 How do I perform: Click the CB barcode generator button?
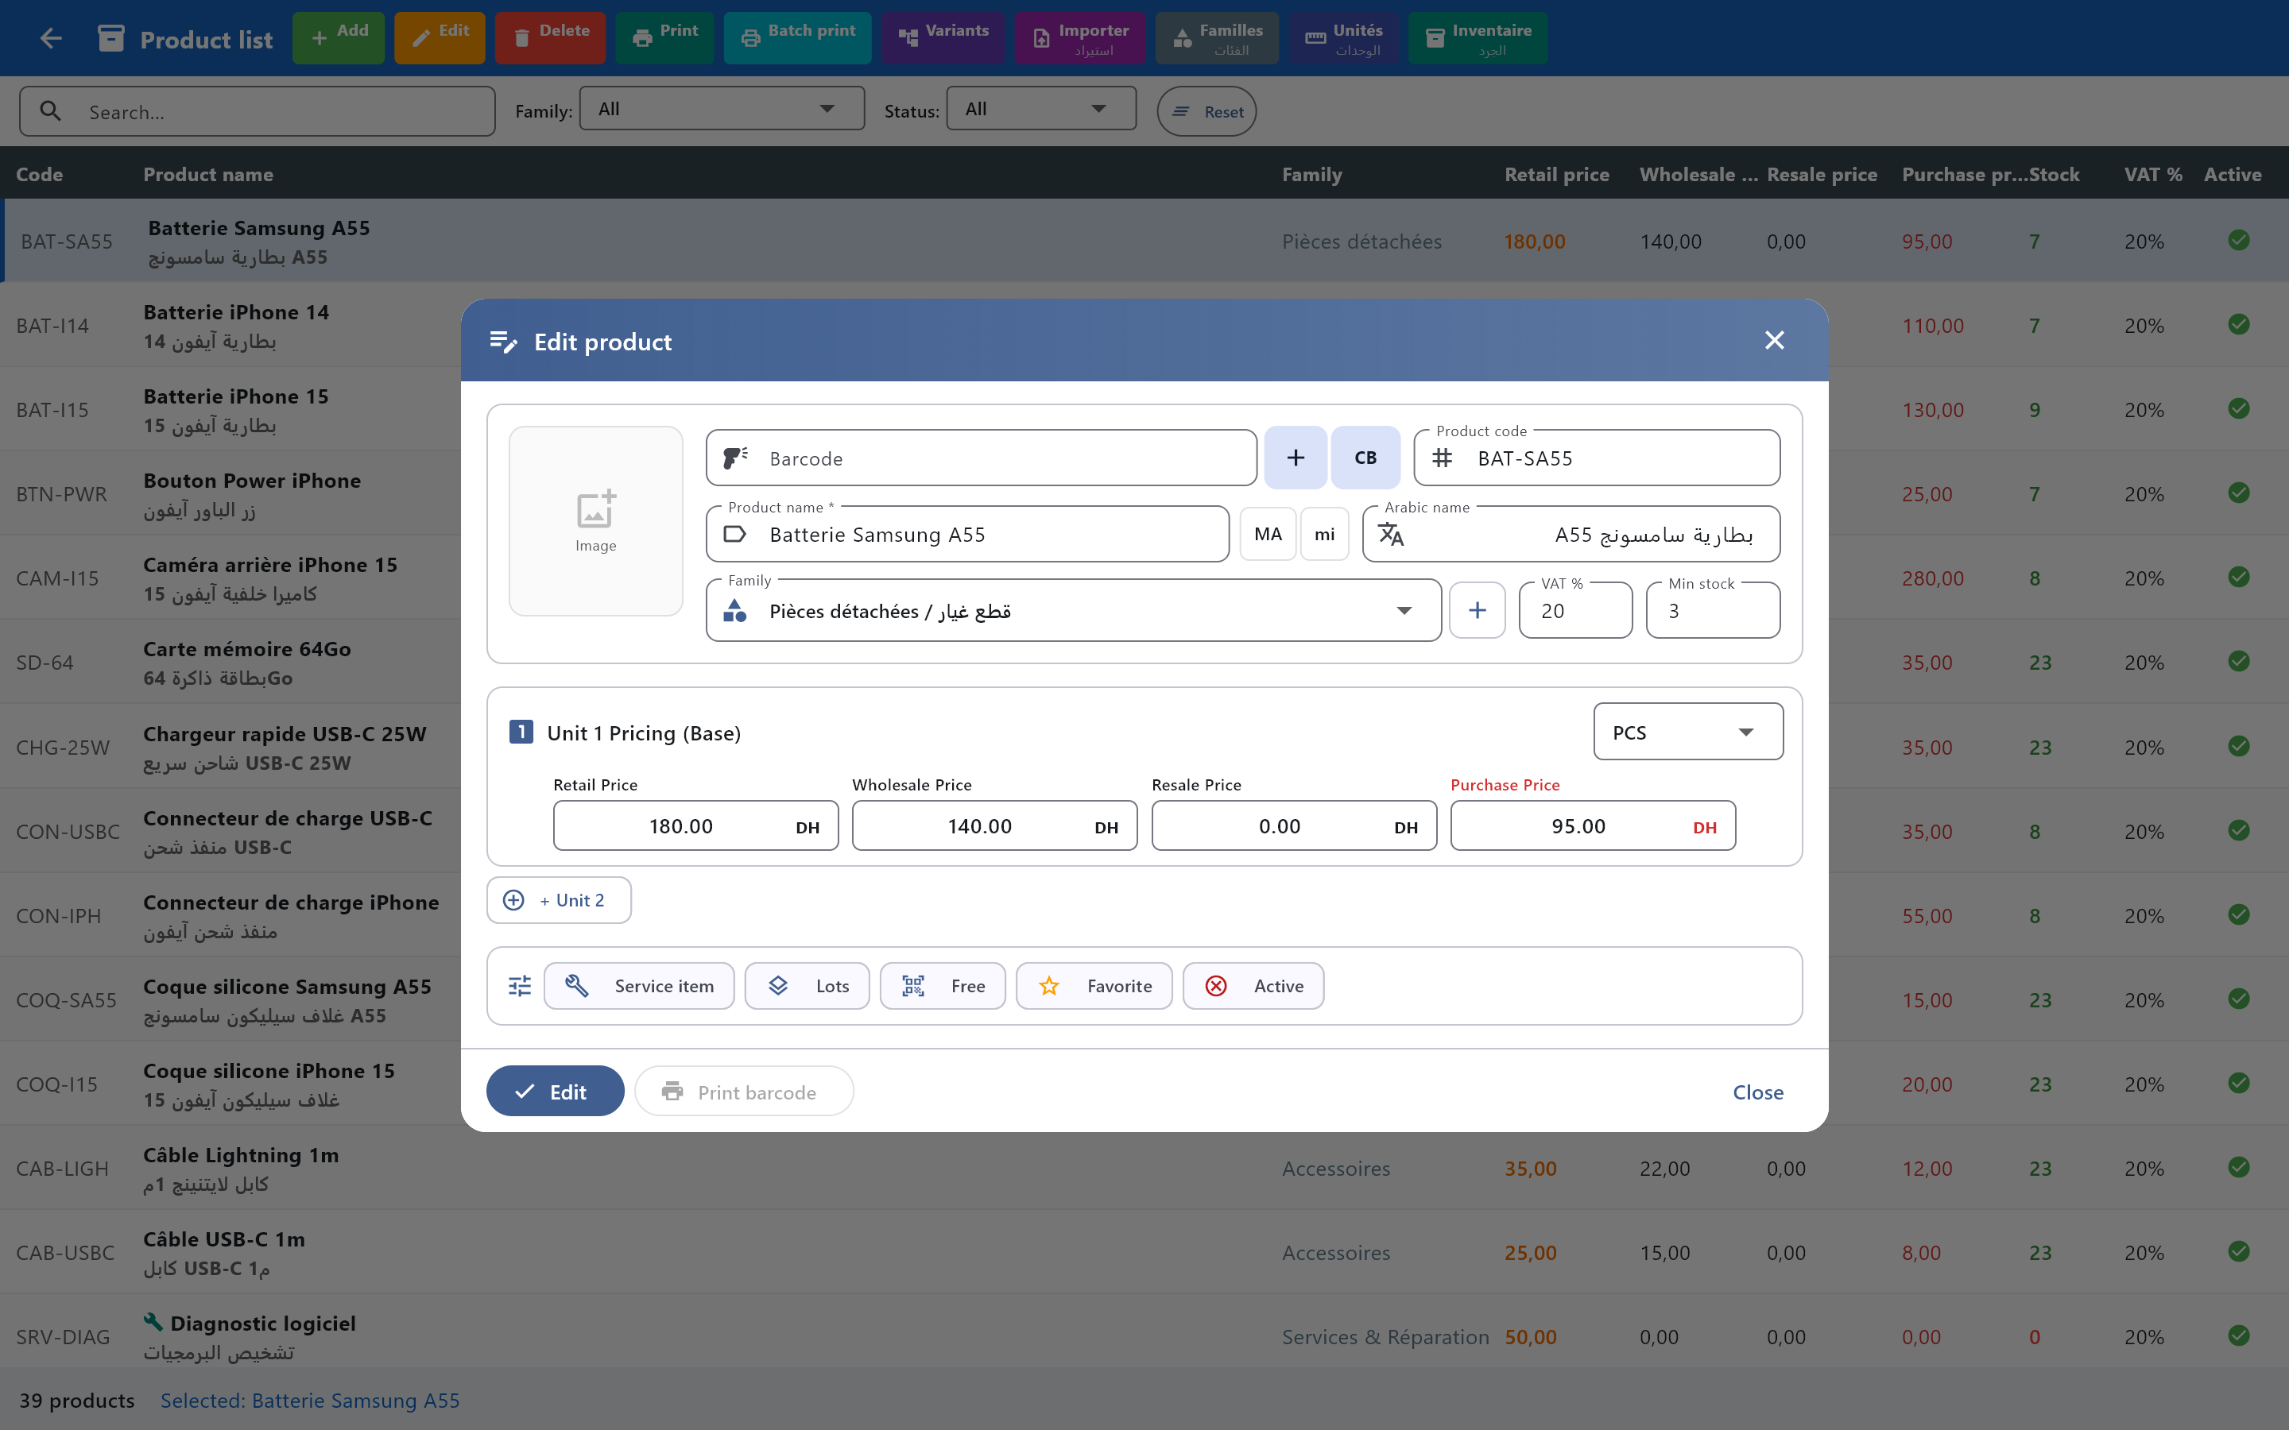[1365, 458]
